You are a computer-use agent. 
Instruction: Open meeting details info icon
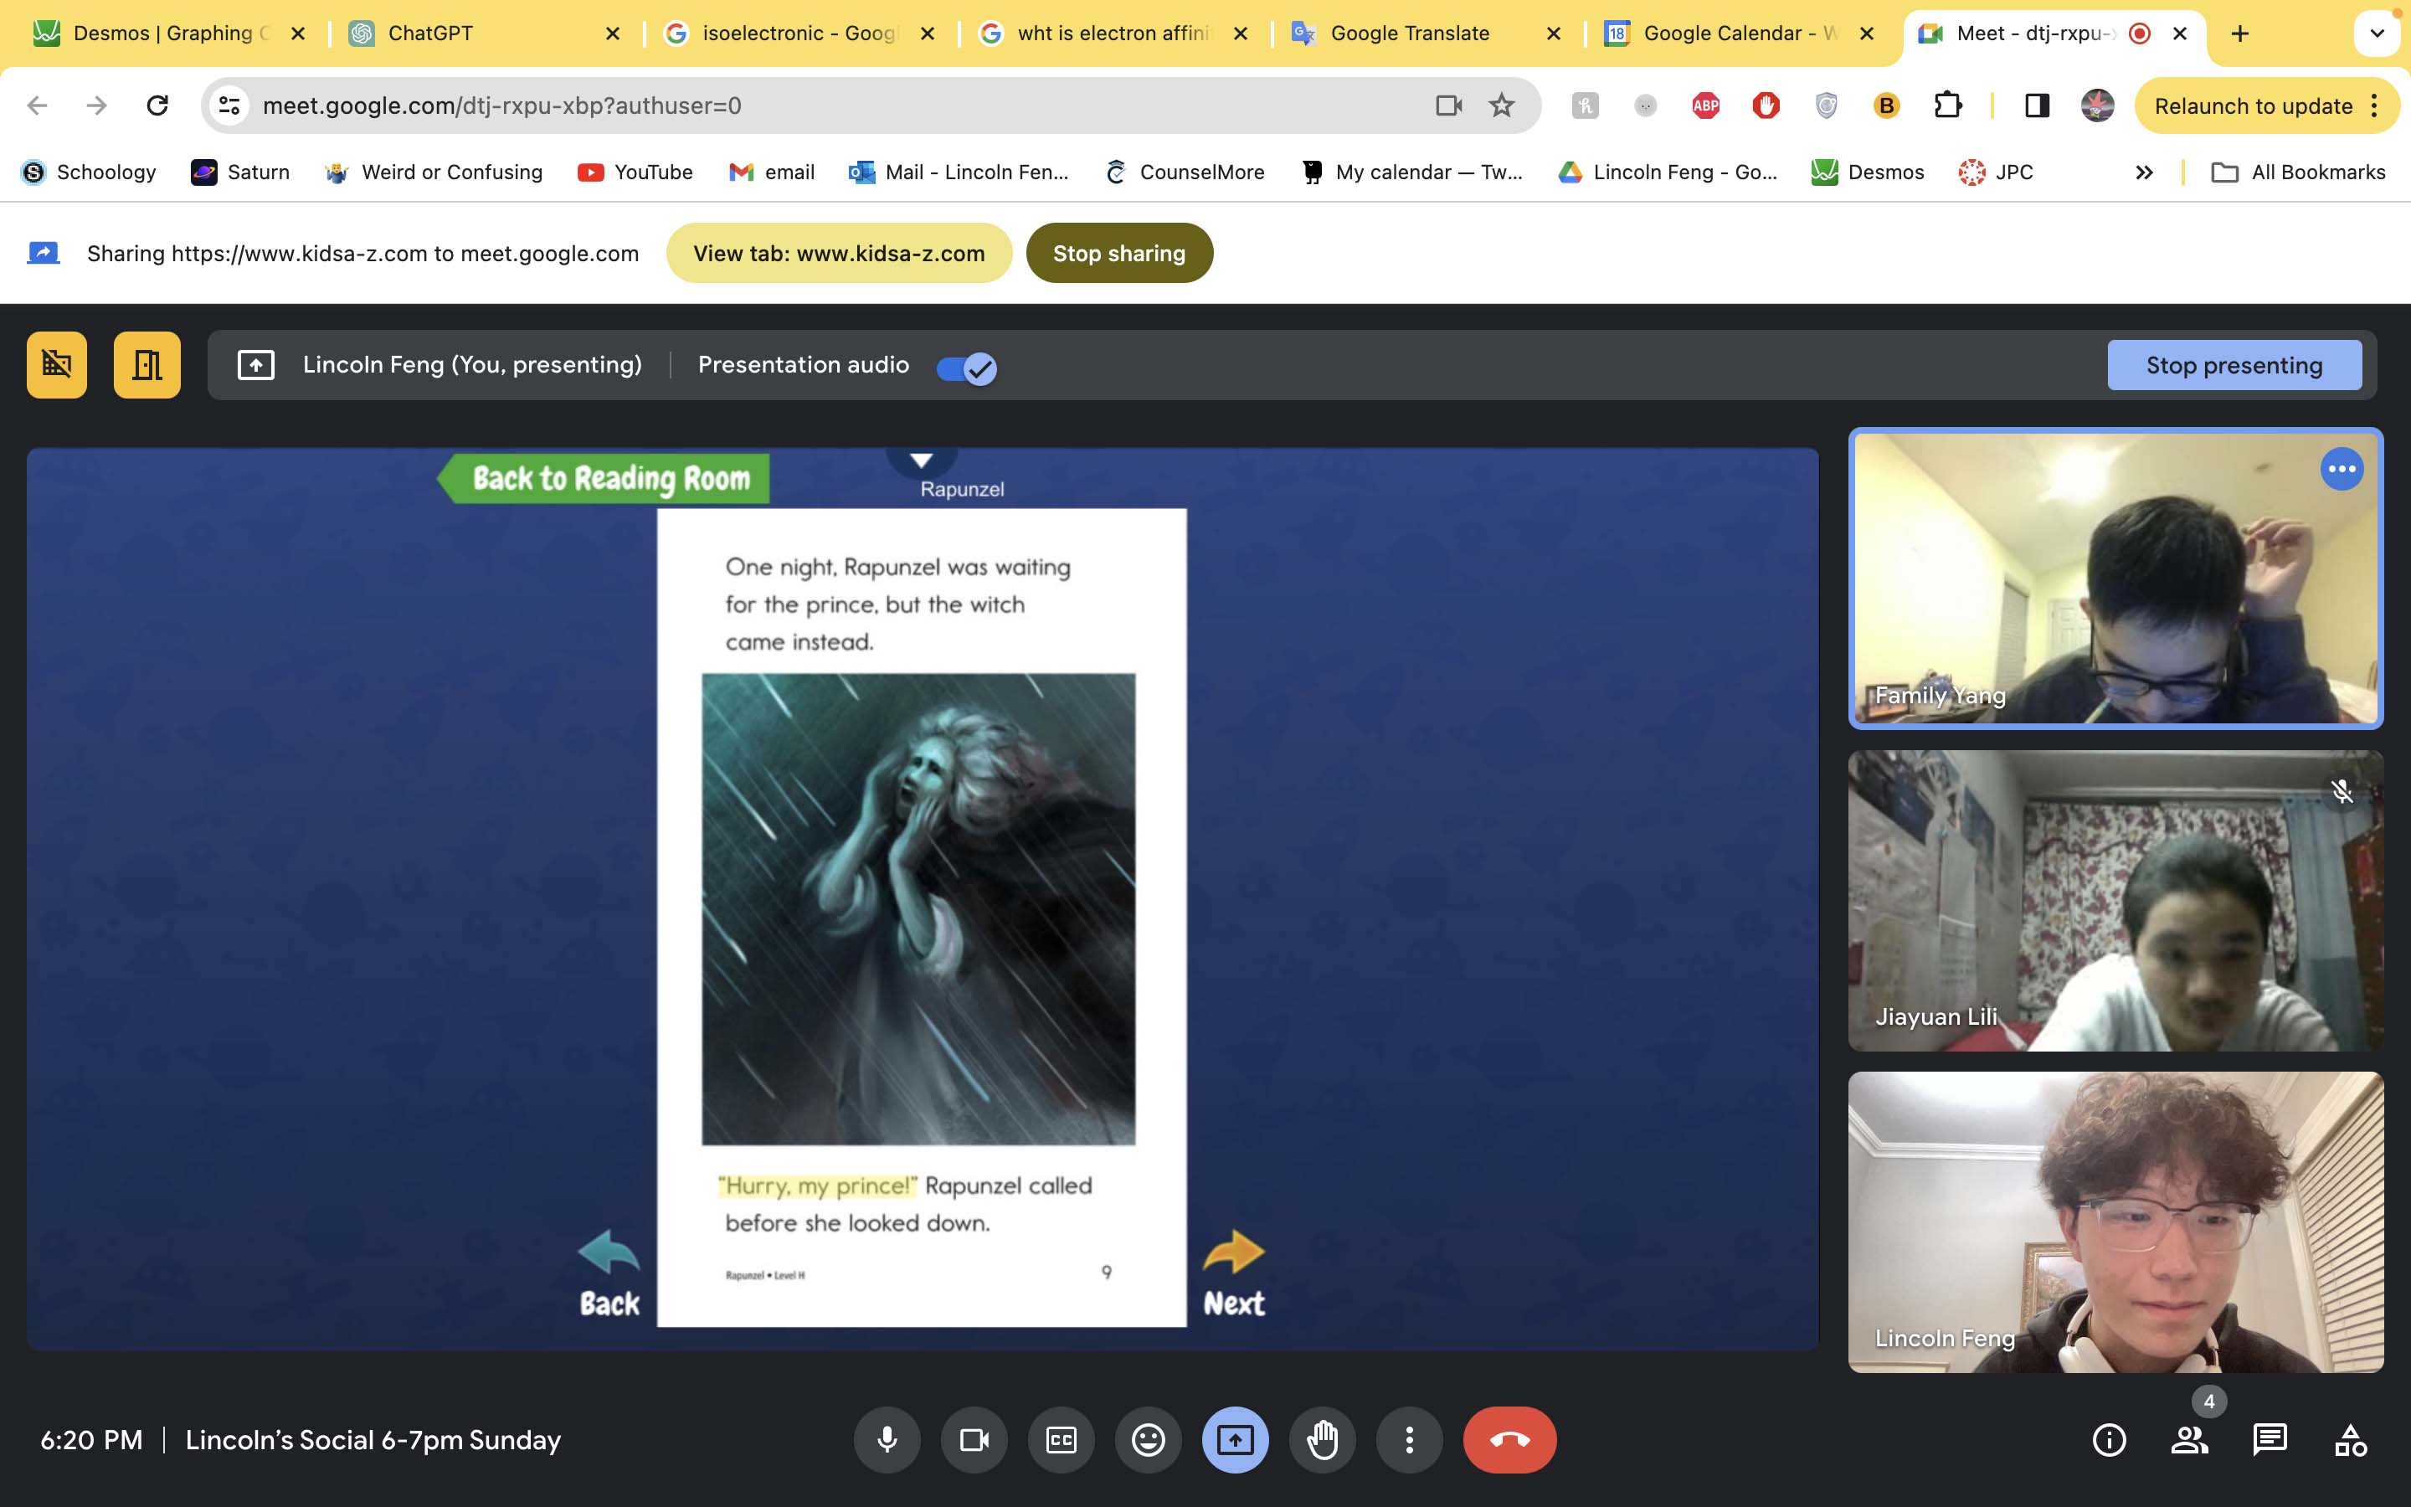(2109, 1439)
